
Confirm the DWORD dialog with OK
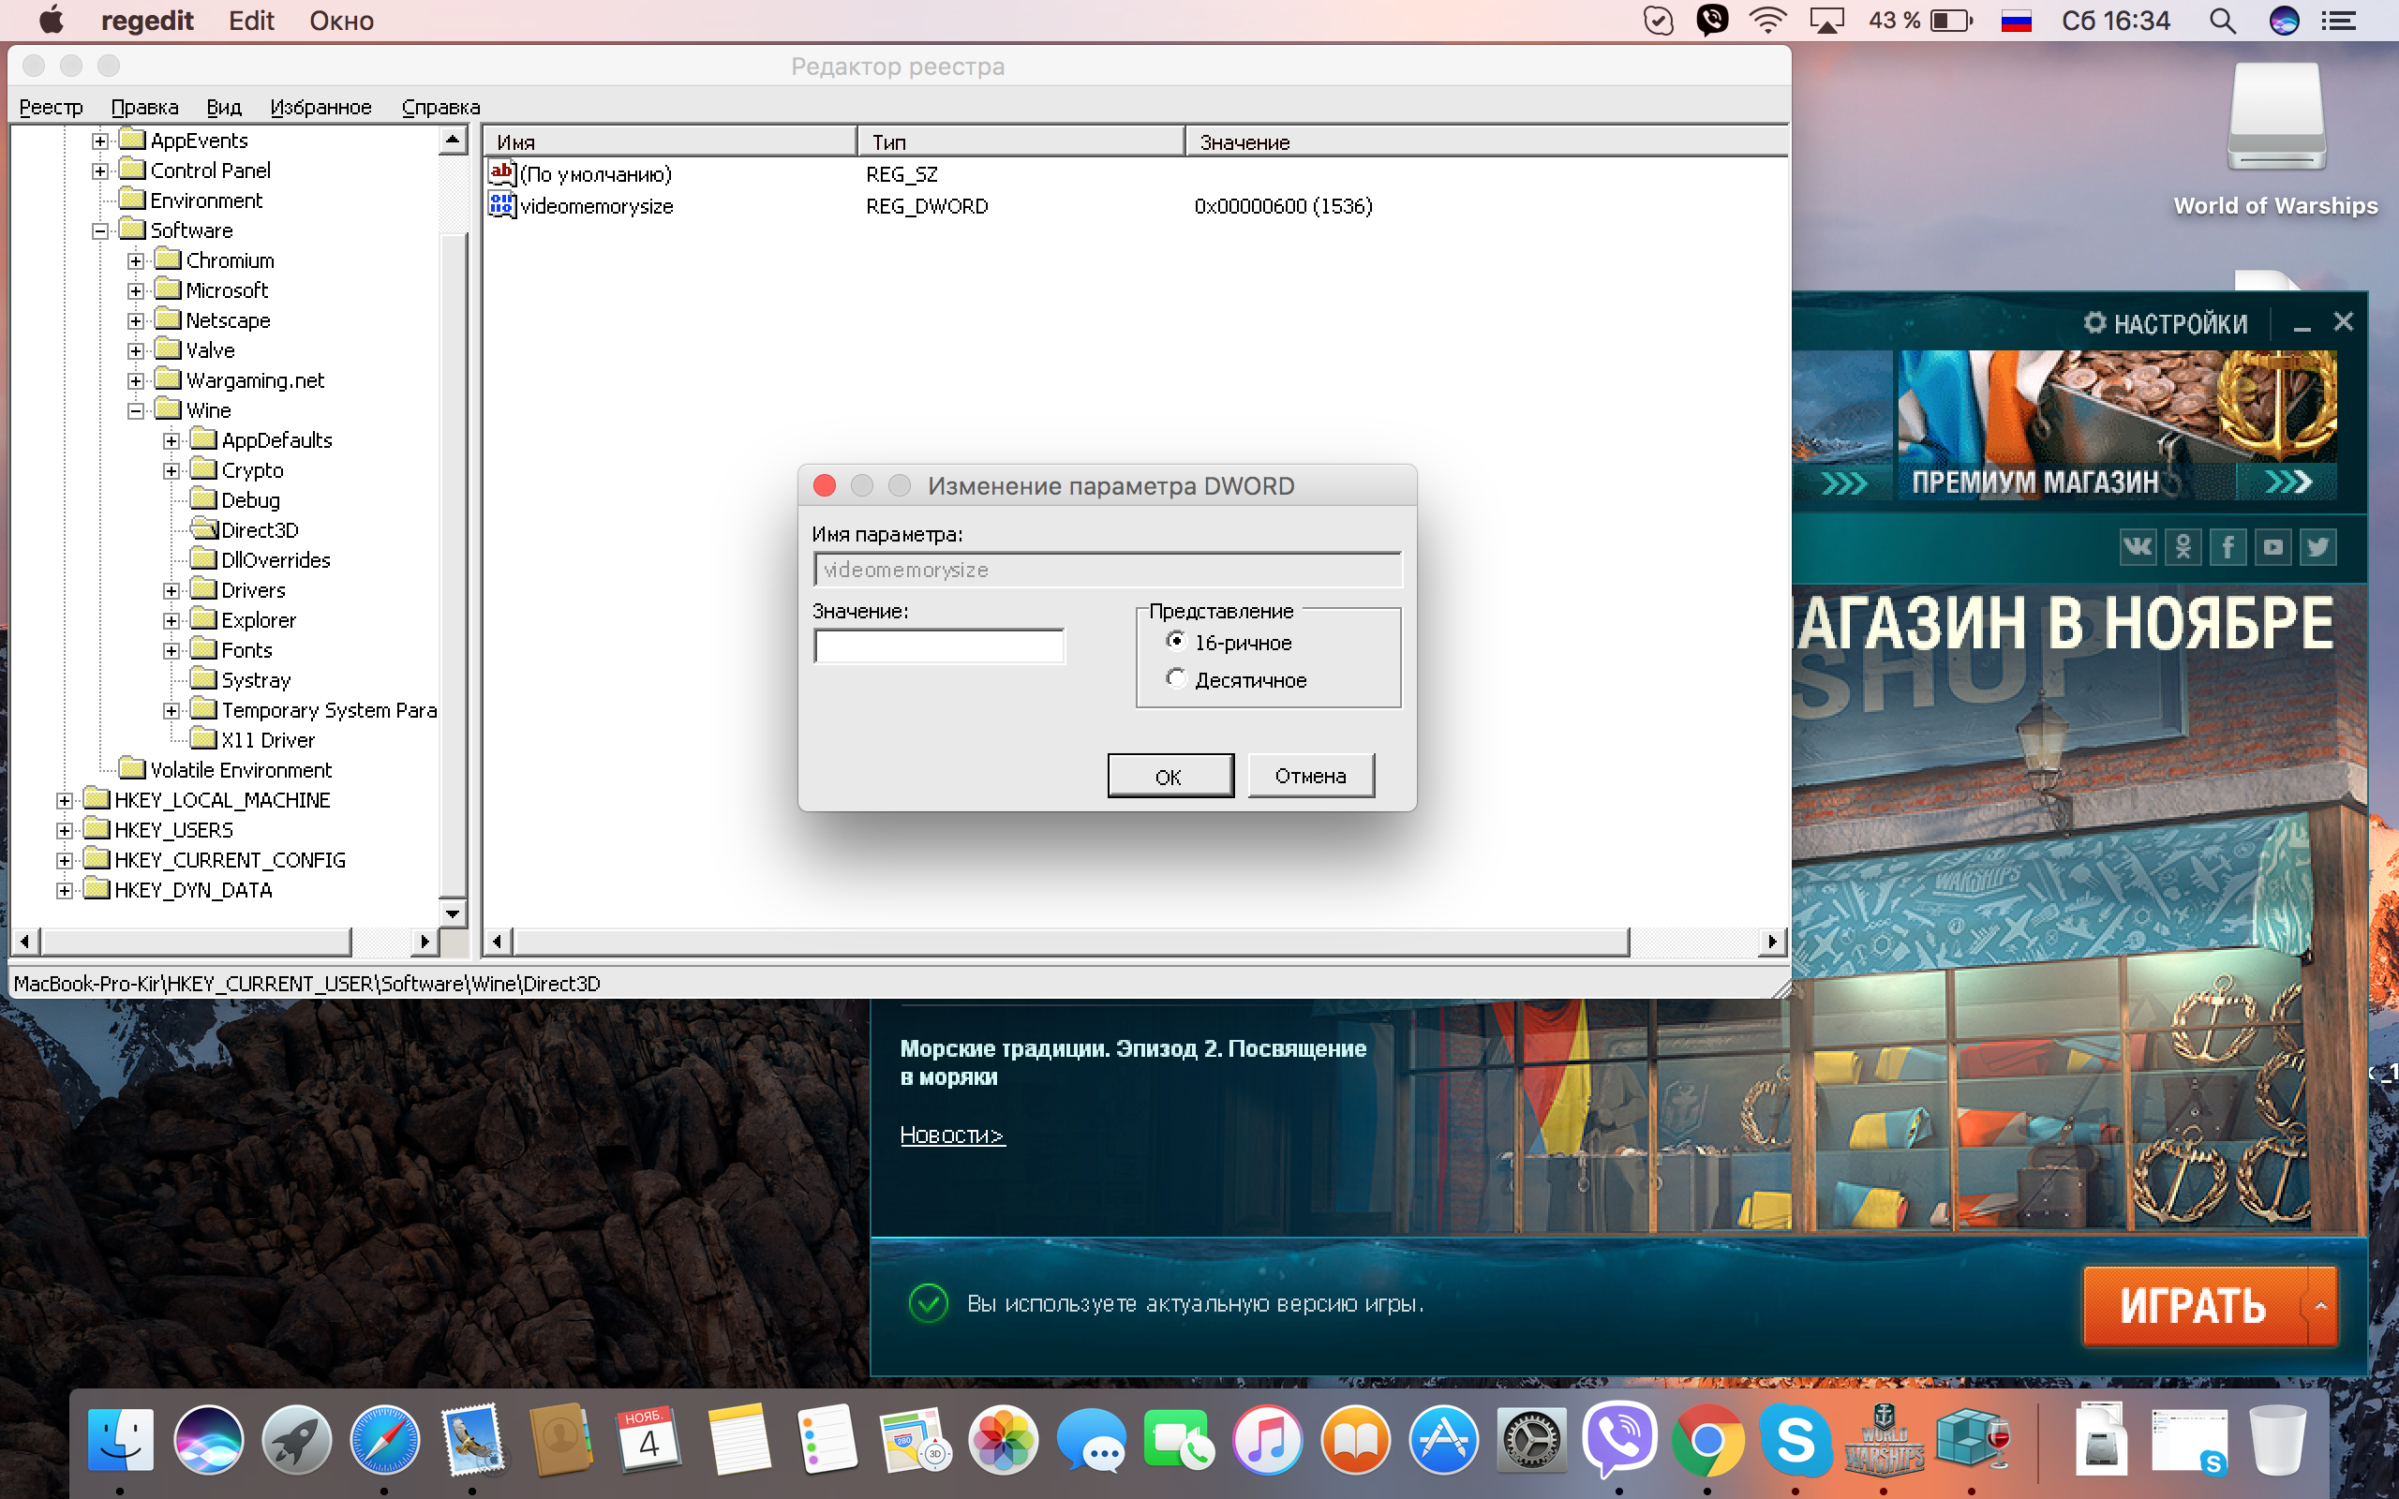point(1170,777)
